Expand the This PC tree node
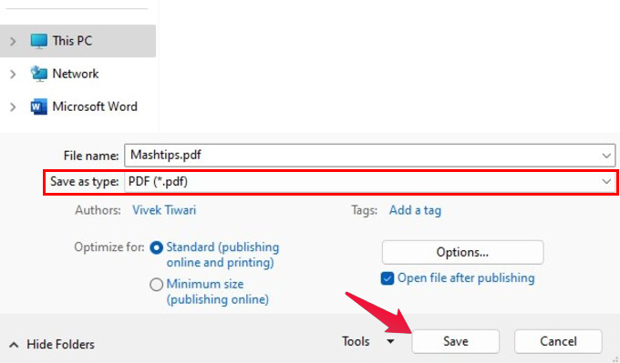 point(13,41)
